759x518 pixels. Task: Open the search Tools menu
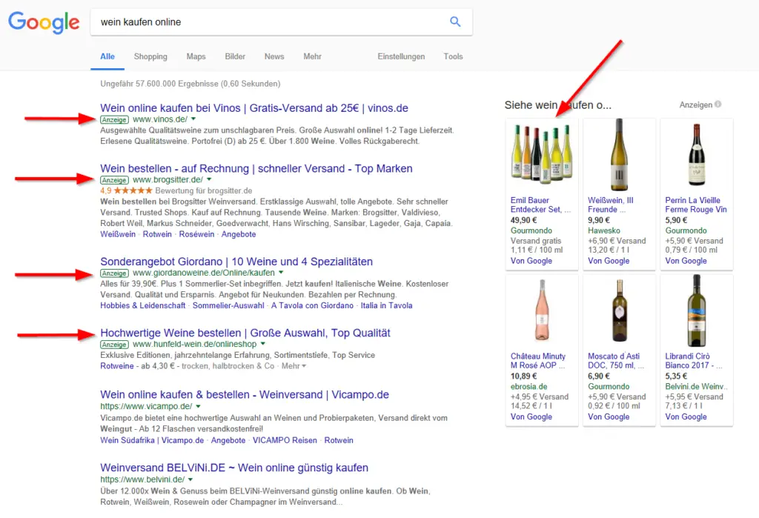(x=453, y=56)
